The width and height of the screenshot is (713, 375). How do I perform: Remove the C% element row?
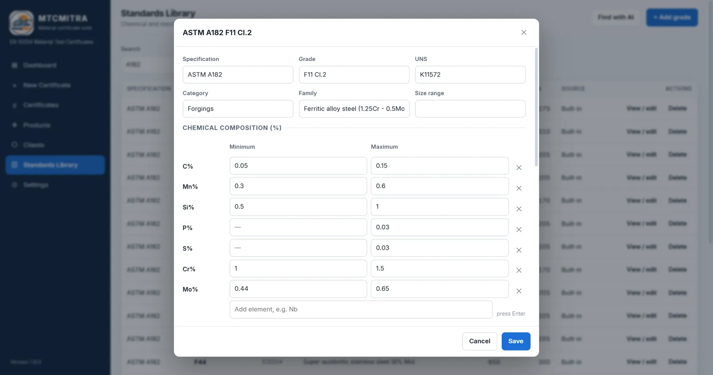pos(519,168)
